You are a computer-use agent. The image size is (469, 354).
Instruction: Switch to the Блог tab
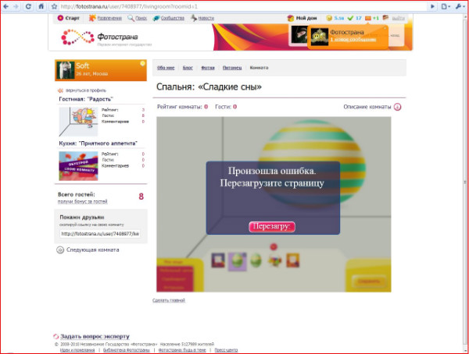tap(188, 68)
